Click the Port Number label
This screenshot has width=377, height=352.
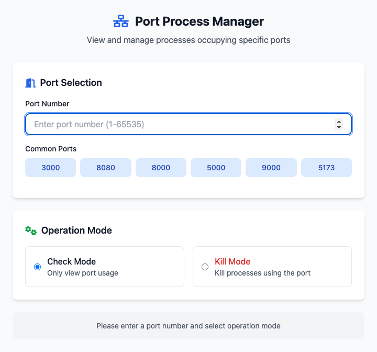tap(47, 104)
